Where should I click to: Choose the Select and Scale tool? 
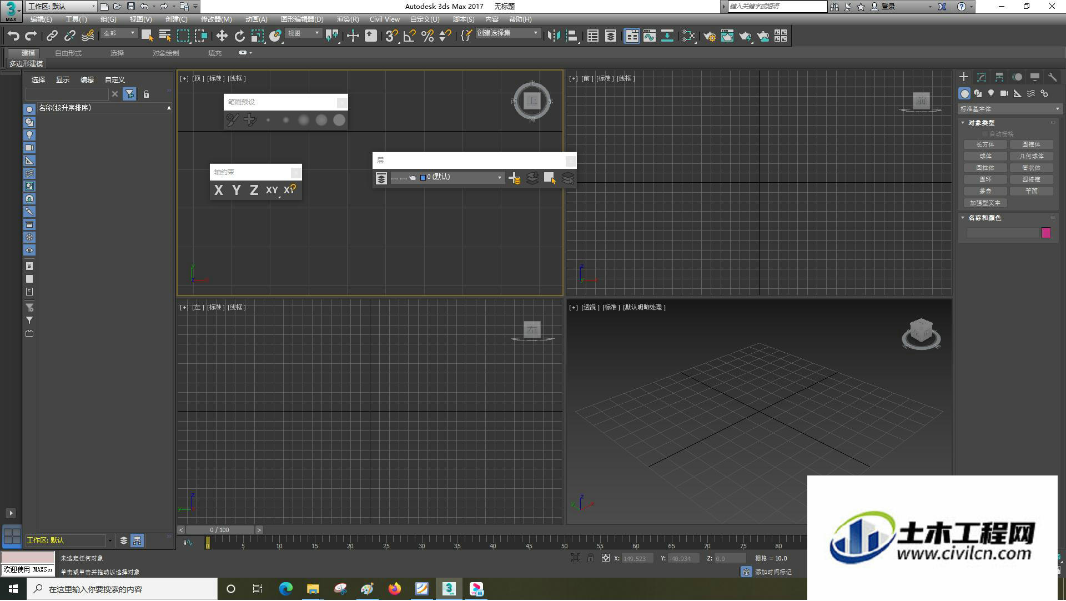(257, 36)
